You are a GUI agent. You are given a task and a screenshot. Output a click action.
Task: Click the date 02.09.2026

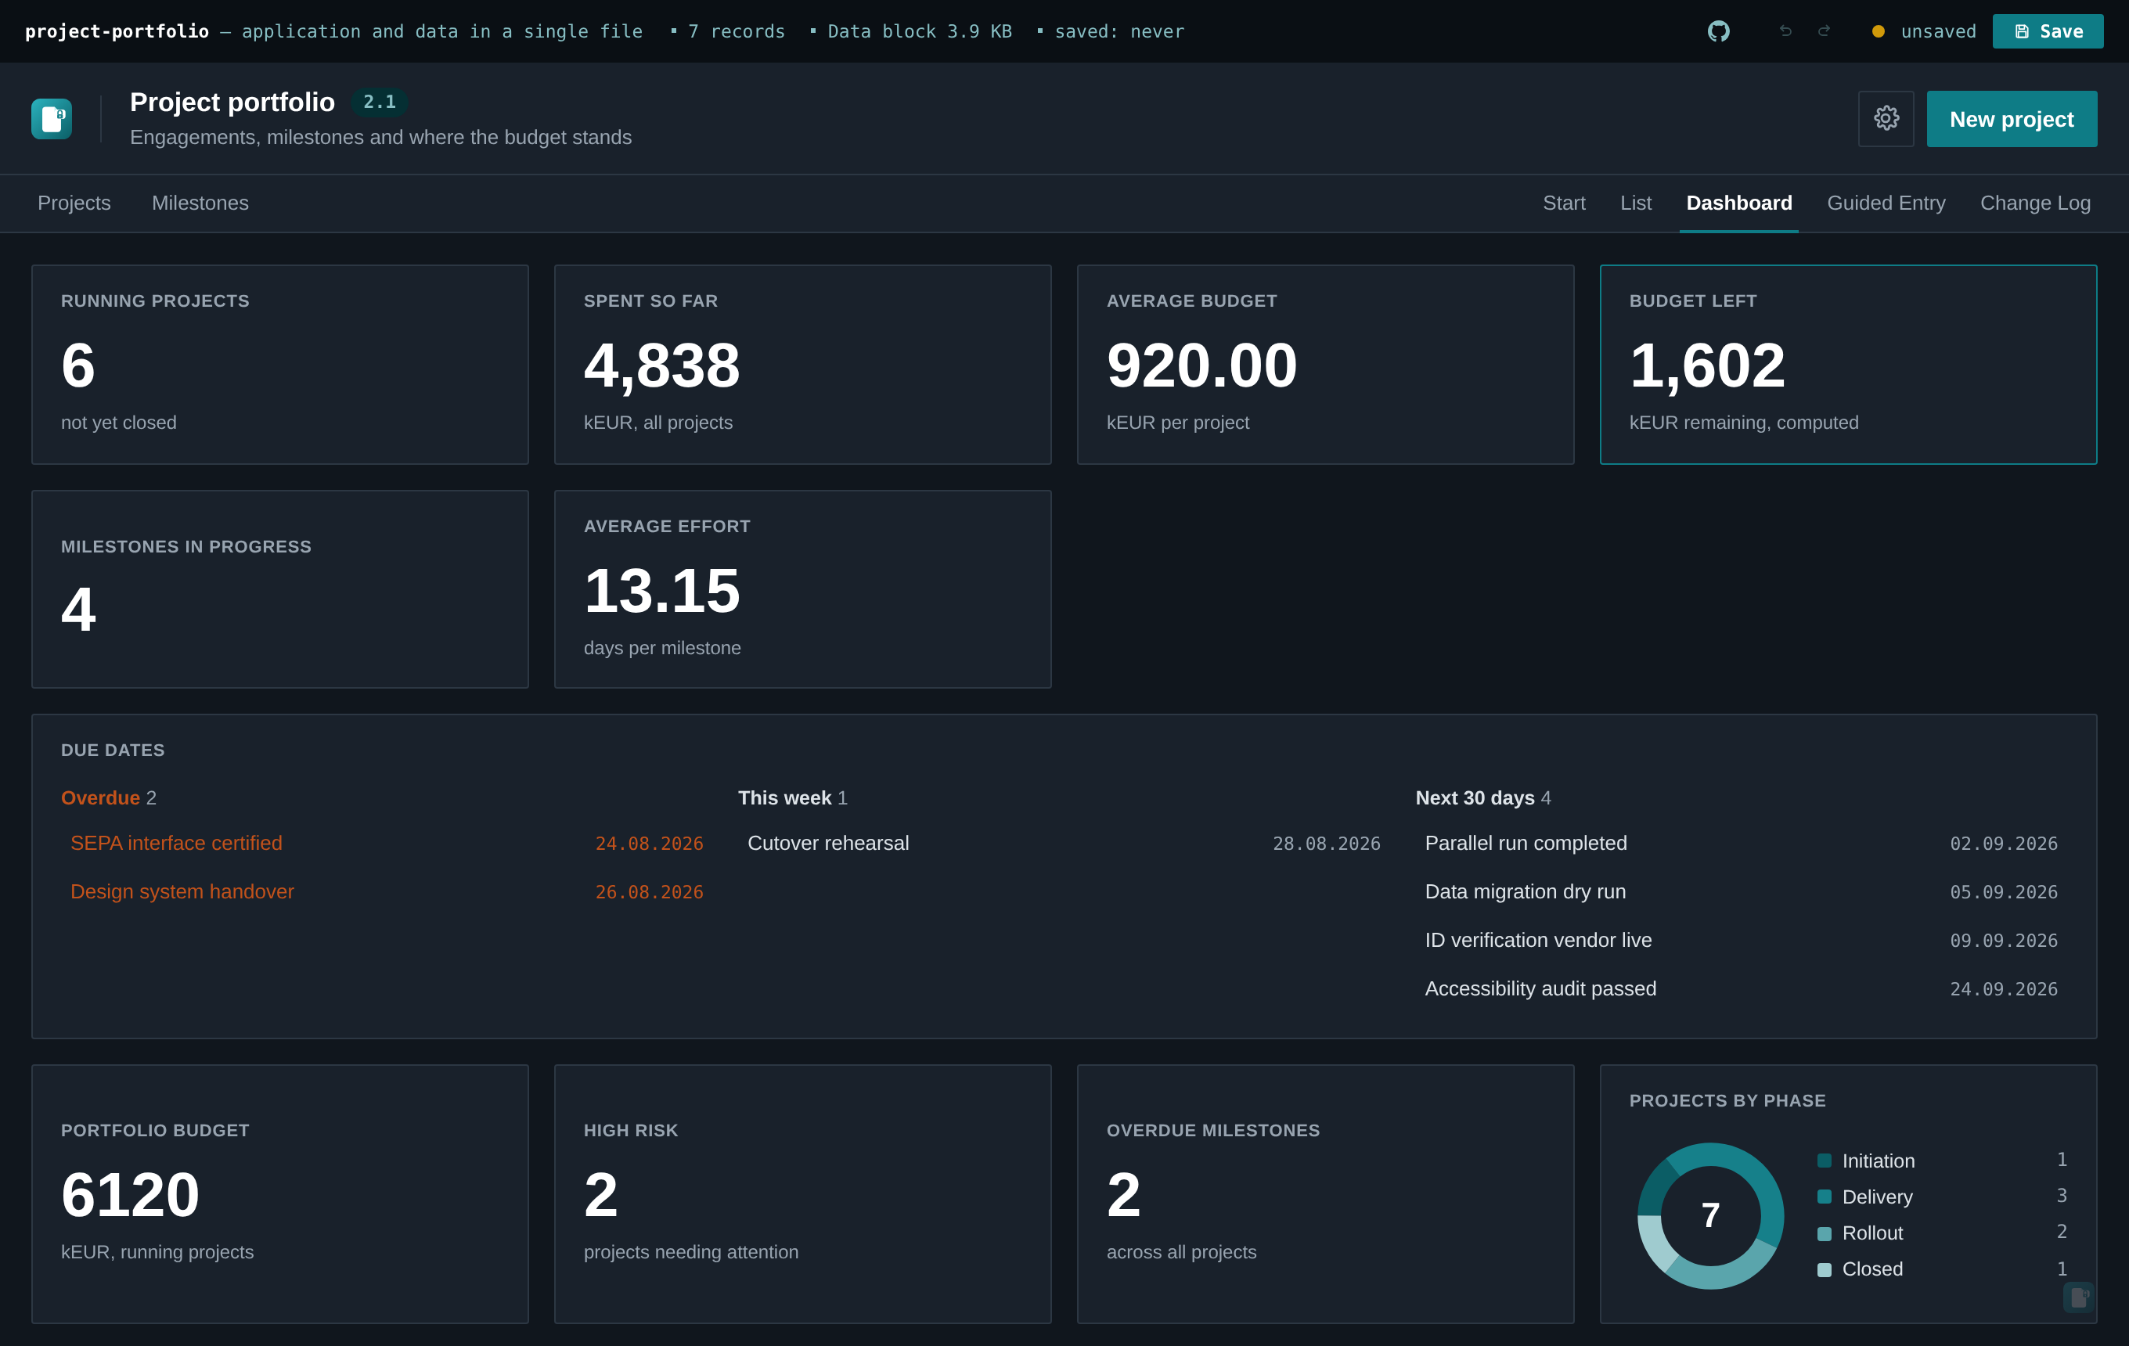click(2004, 844)
